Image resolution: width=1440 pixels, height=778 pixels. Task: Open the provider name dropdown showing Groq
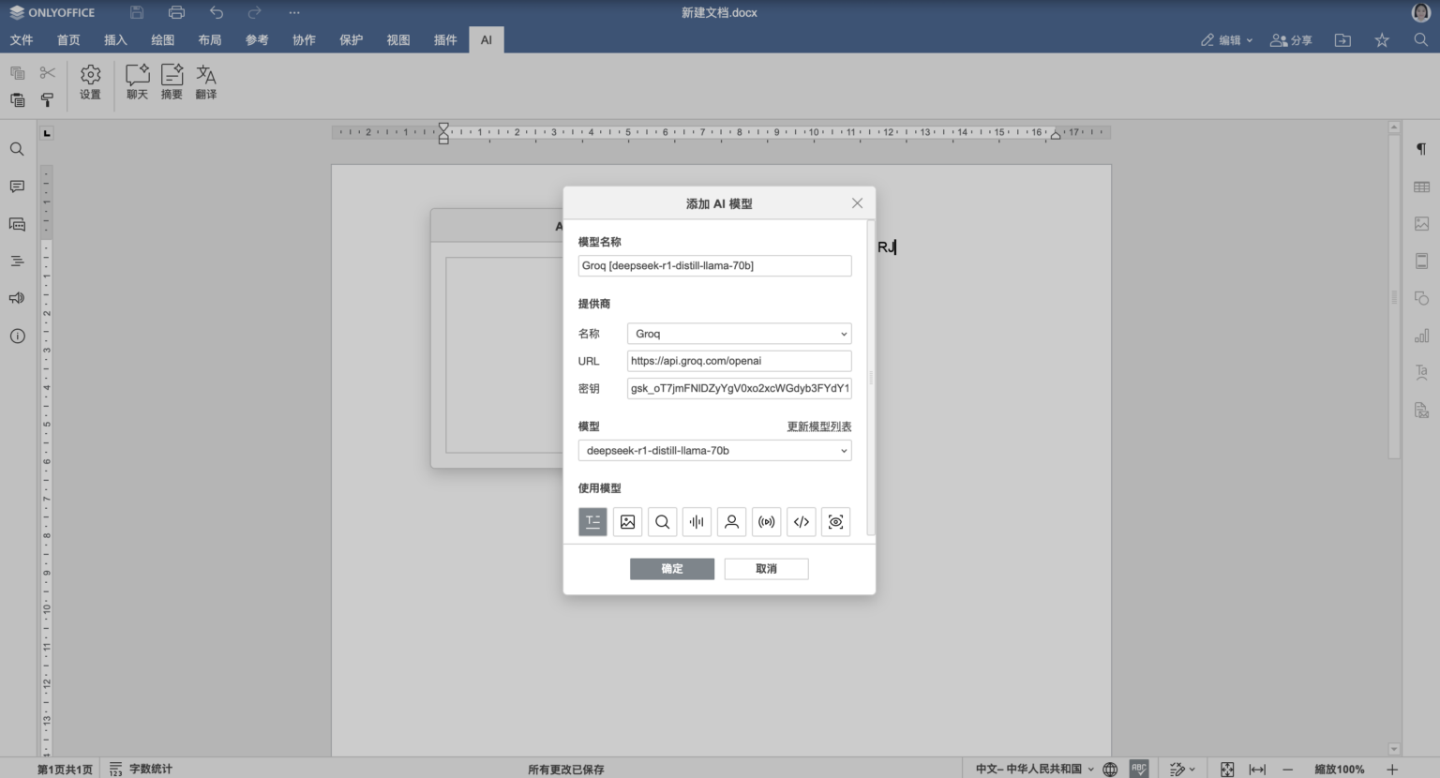[739, 333]
